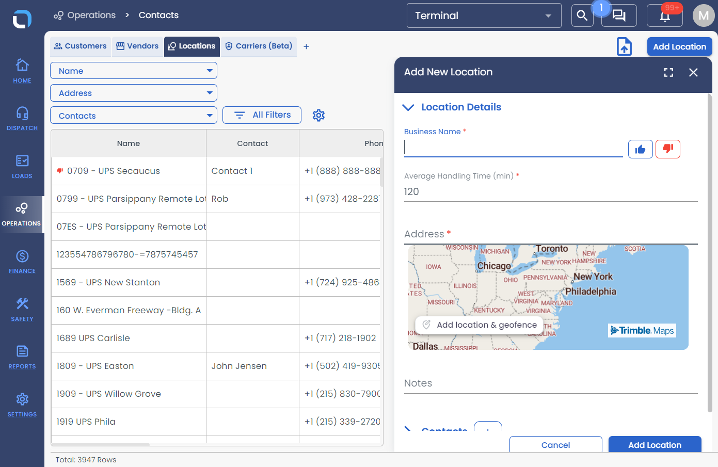
Task: Open user avatar M menu
Action: click(704, 15)
